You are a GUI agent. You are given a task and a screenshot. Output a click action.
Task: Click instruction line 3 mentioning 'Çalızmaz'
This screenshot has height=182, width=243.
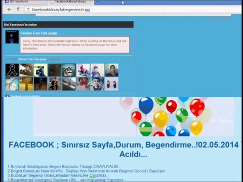pos(58,175)
